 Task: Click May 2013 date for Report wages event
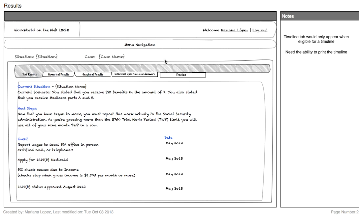click(x=174, y=143)
